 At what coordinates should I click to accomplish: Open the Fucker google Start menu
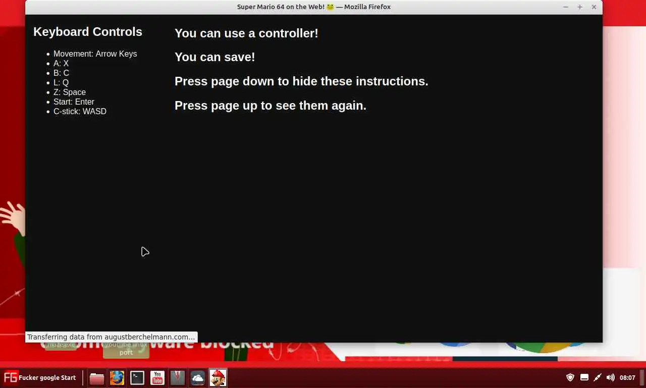pos(40,377)
